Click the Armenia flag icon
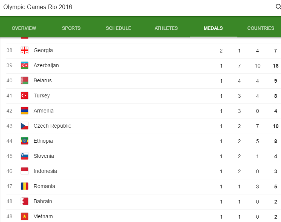 25,111
